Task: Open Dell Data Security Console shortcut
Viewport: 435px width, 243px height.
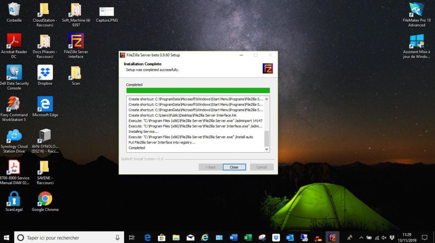Action: [x=14, y=77]
